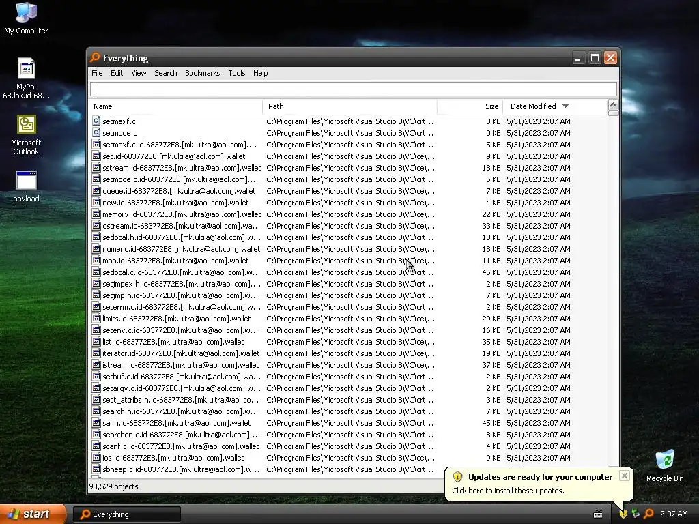
Task: Dismiss the Updates are ready balloon
Action: pos(625,476)
